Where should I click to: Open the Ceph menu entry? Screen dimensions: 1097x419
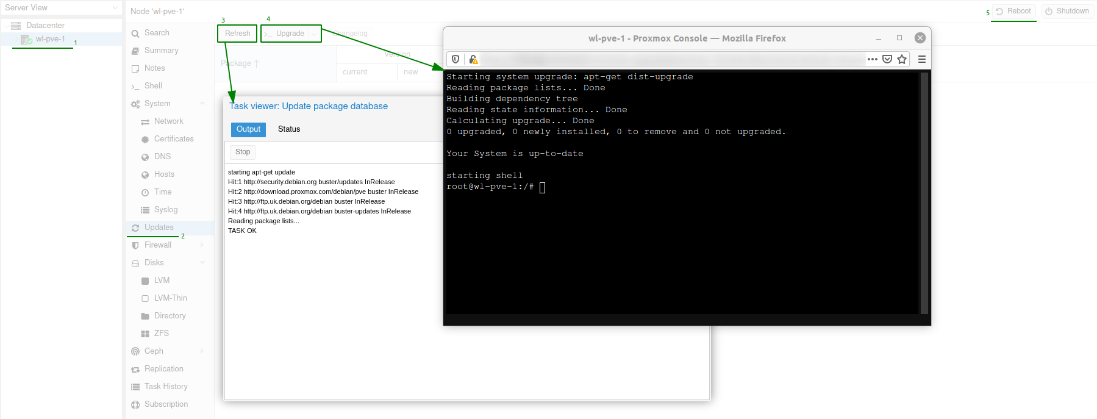click(x=154, y=351)
